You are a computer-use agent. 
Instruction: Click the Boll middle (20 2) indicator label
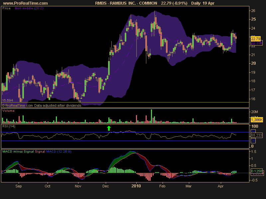pyautogui.click(x=29, y=8)
